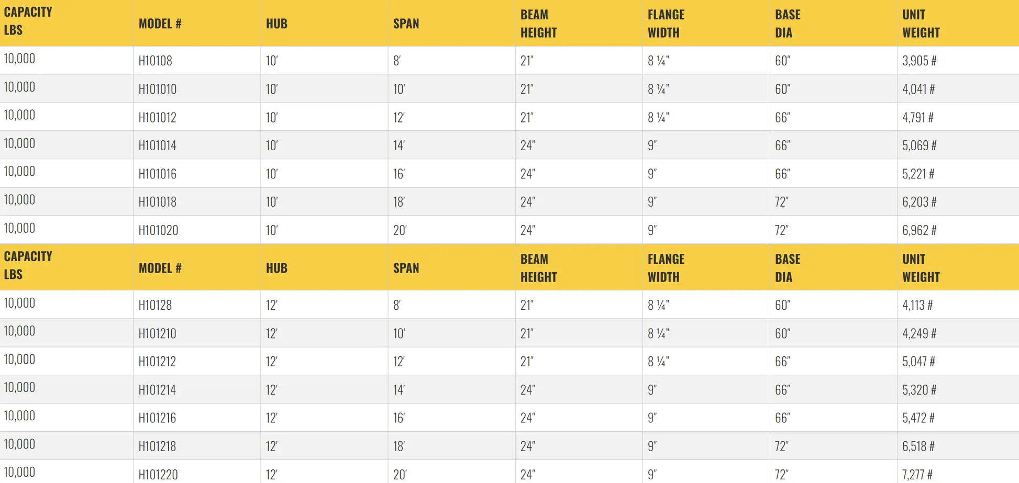Viewport: 1019px width, 483px height.
Task: Click model H101012 in the table
Action: (x=157, y=117)
